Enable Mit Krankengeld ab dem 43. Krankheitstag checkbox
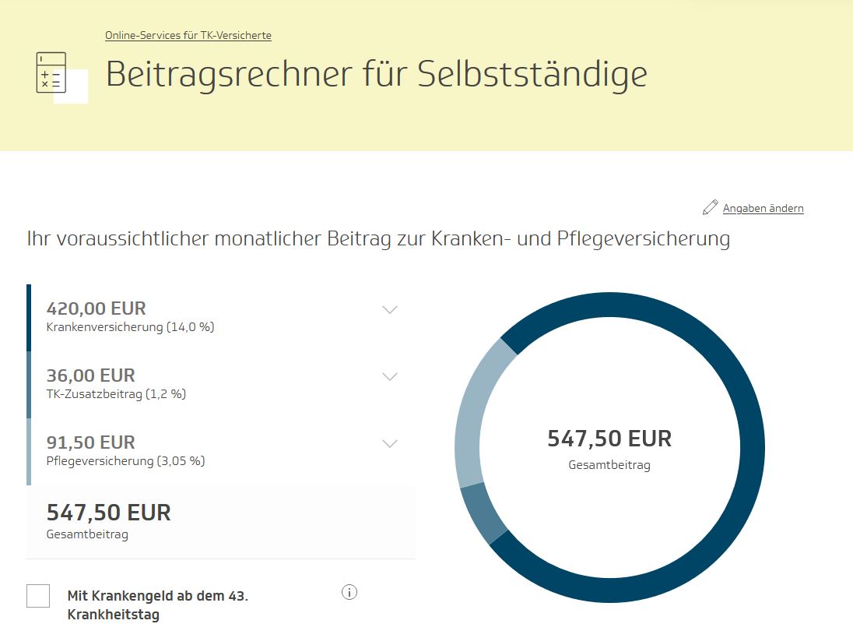The width and height of the screenshot is (853, 638). (38, 595)
